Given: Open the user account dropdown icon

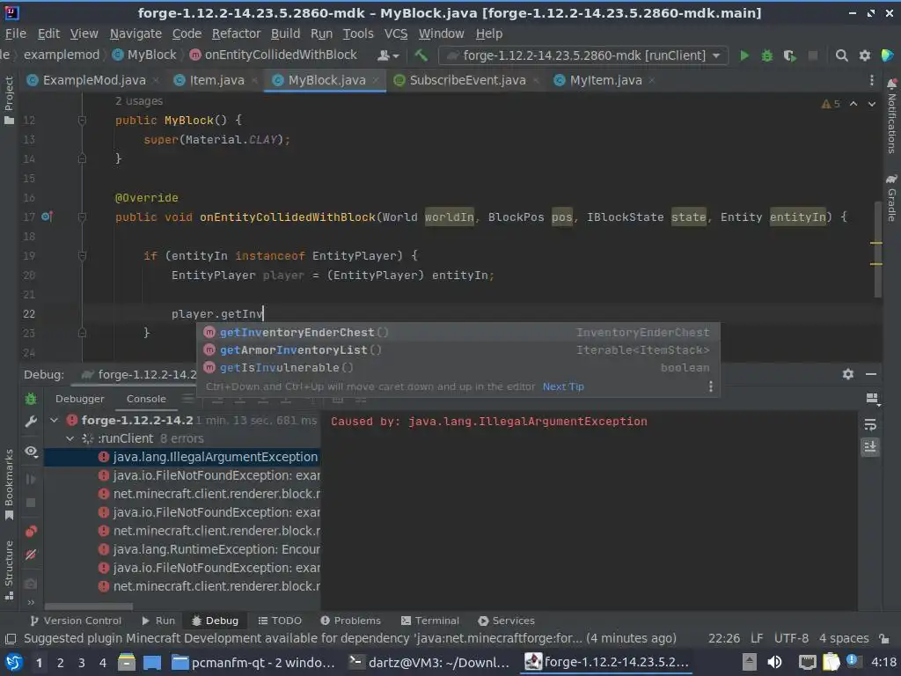Looking at the screenshot, I should (x=388, y=55).
